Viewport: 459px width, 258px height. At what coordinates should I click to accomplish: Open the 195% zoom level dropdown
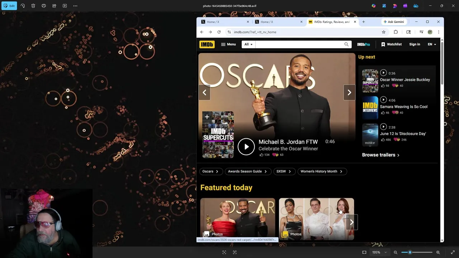pyautogui.click(x=379, y=252)
